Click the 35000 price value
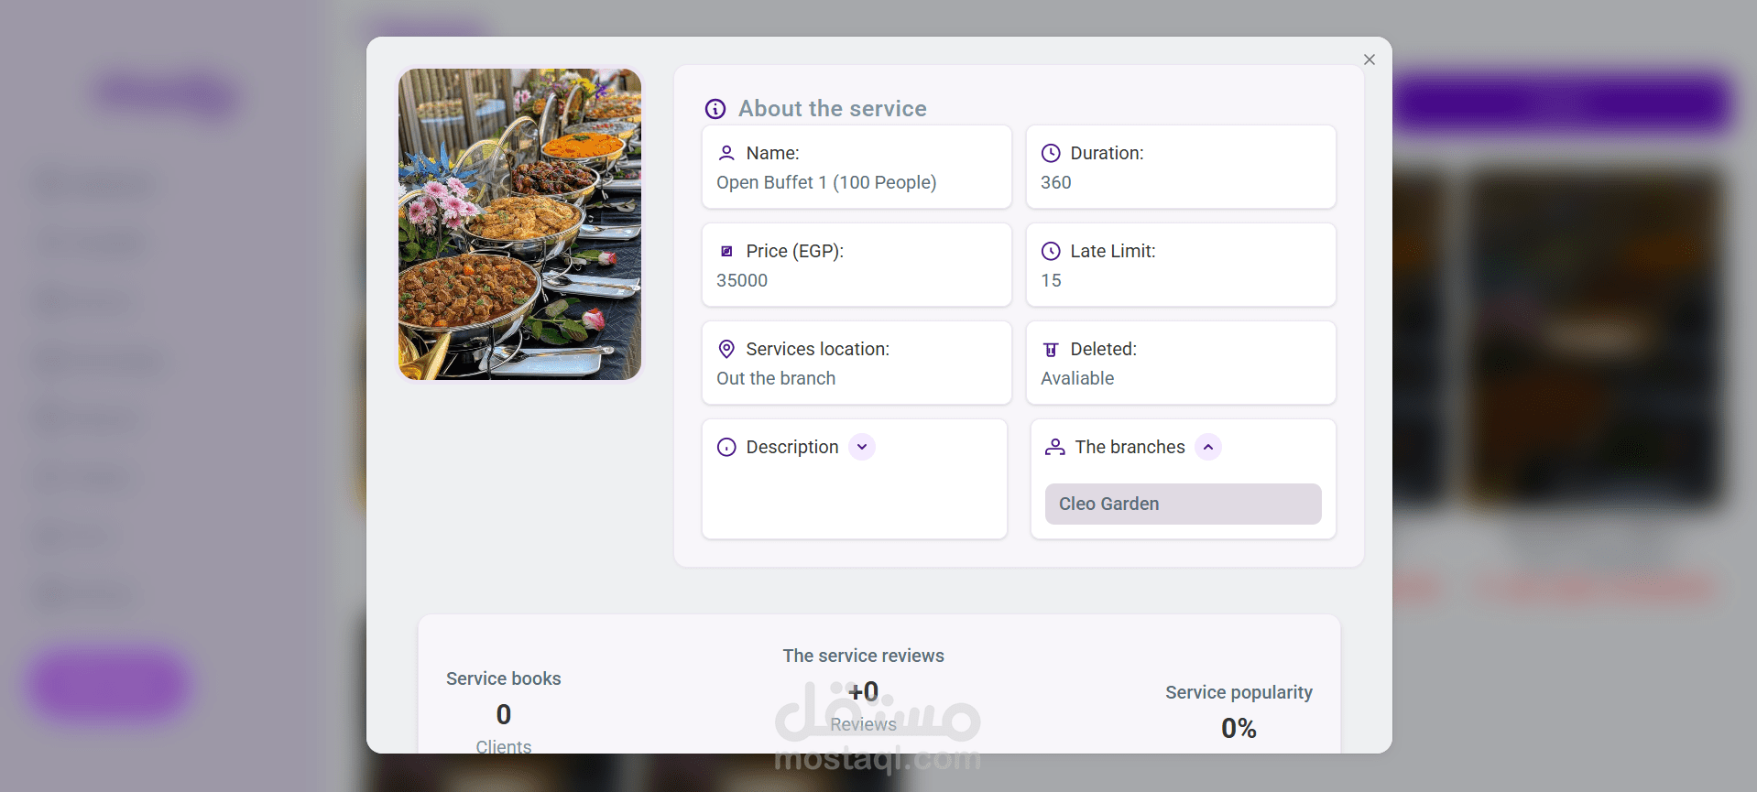 click(x=742, y=280)
